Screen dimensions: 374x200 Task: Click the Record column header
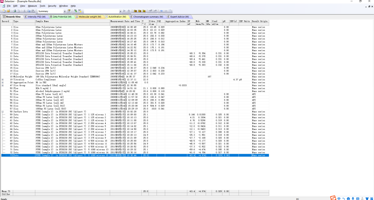pyautogui.click(x=7, y=21)
